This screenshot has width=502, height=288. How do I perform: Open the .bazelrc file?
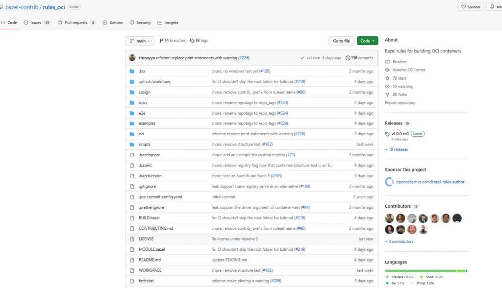point(145,166)
